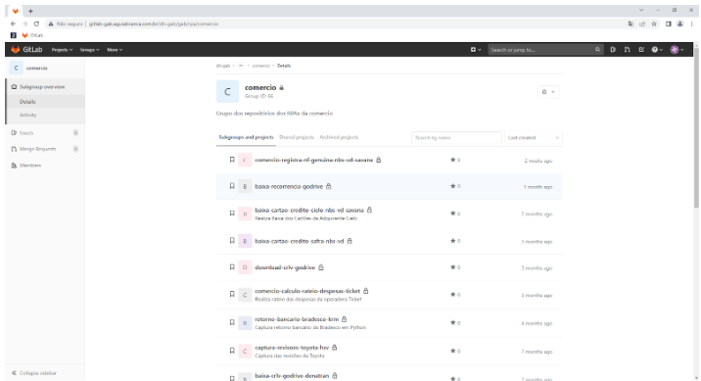Open comercio-calculo-rateio-despesas-ticket project

(x=307, y=291)
